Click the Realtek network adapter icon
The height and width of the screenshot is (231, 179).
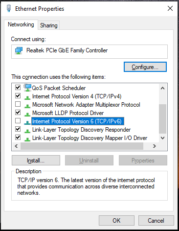click(x=19, y=51)
